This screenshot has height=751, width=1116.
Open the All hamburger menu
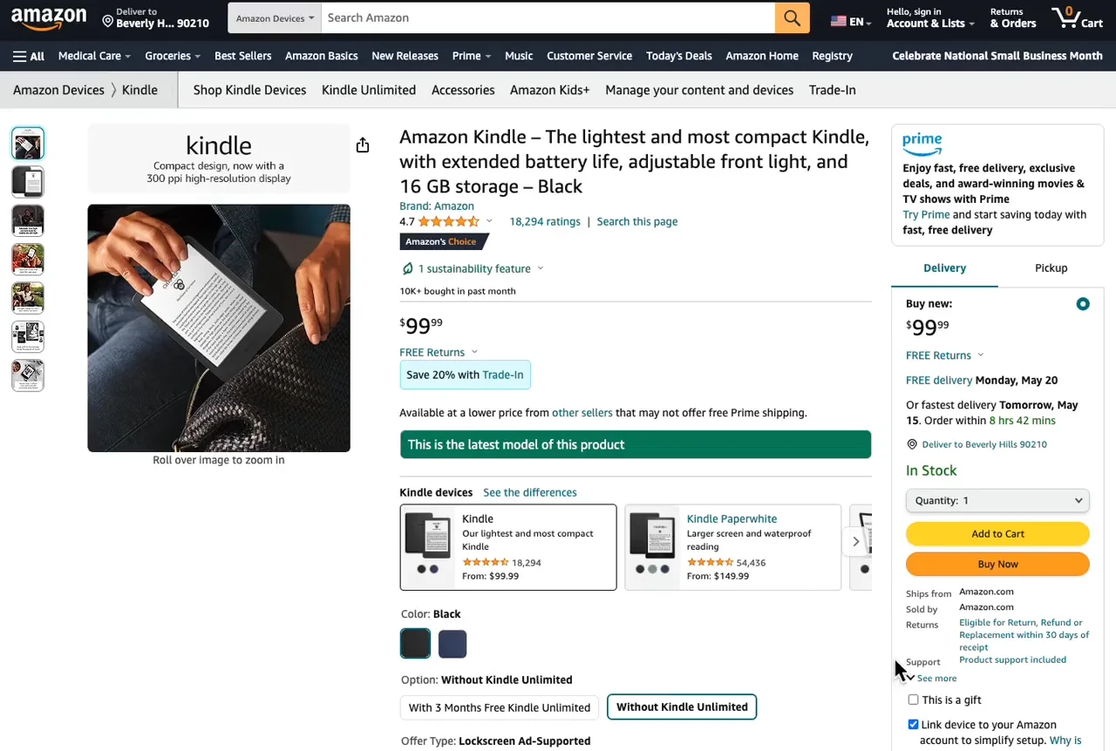point(29,56)
